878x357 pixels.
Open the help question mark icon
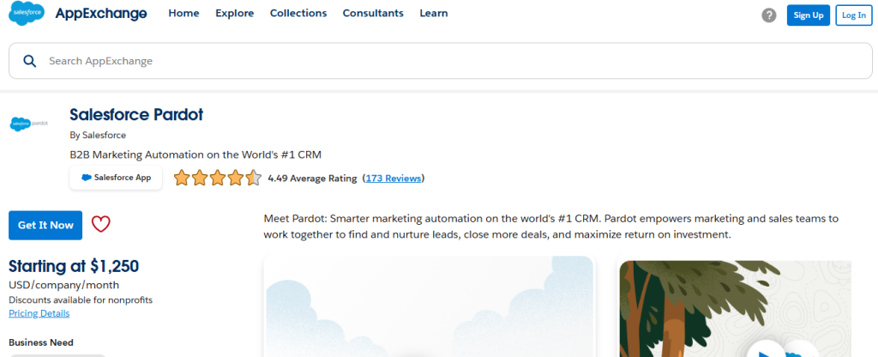769,15
